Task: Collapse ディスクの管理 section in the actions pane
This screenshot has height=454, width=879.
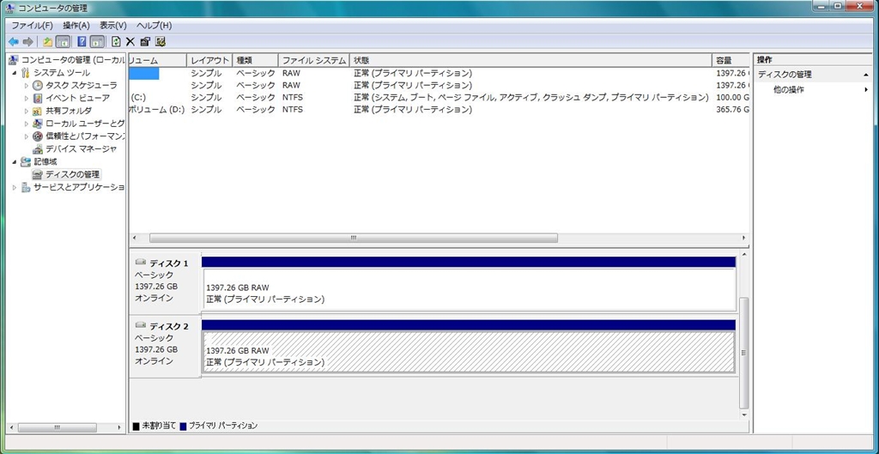Action: (x=865, y=75)
